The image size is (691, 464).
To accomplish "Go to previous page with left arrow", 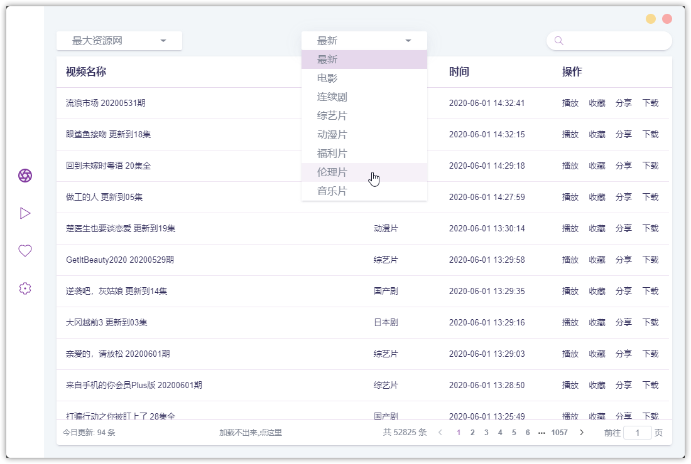I will (x=440, y=433).
